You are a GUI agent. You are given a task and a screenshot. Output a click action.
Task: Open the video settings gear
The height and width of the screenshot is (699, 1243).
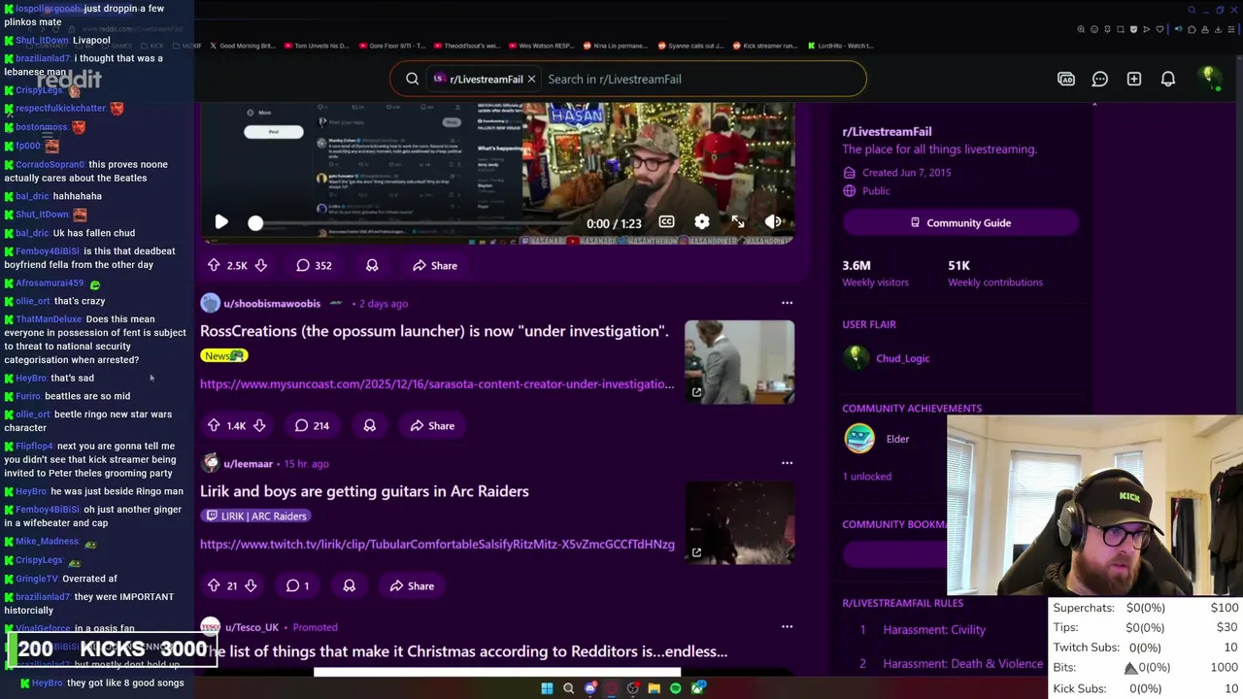(702, 222)
